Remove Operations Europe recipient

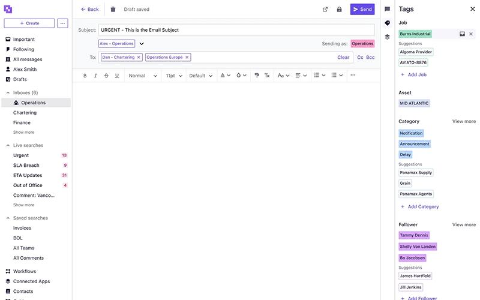[x=187, y=57]
